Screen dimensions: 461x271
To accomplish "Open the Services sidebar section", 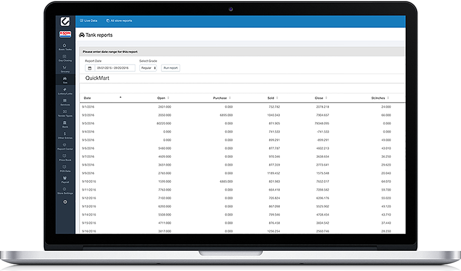I will click(65, 102).
